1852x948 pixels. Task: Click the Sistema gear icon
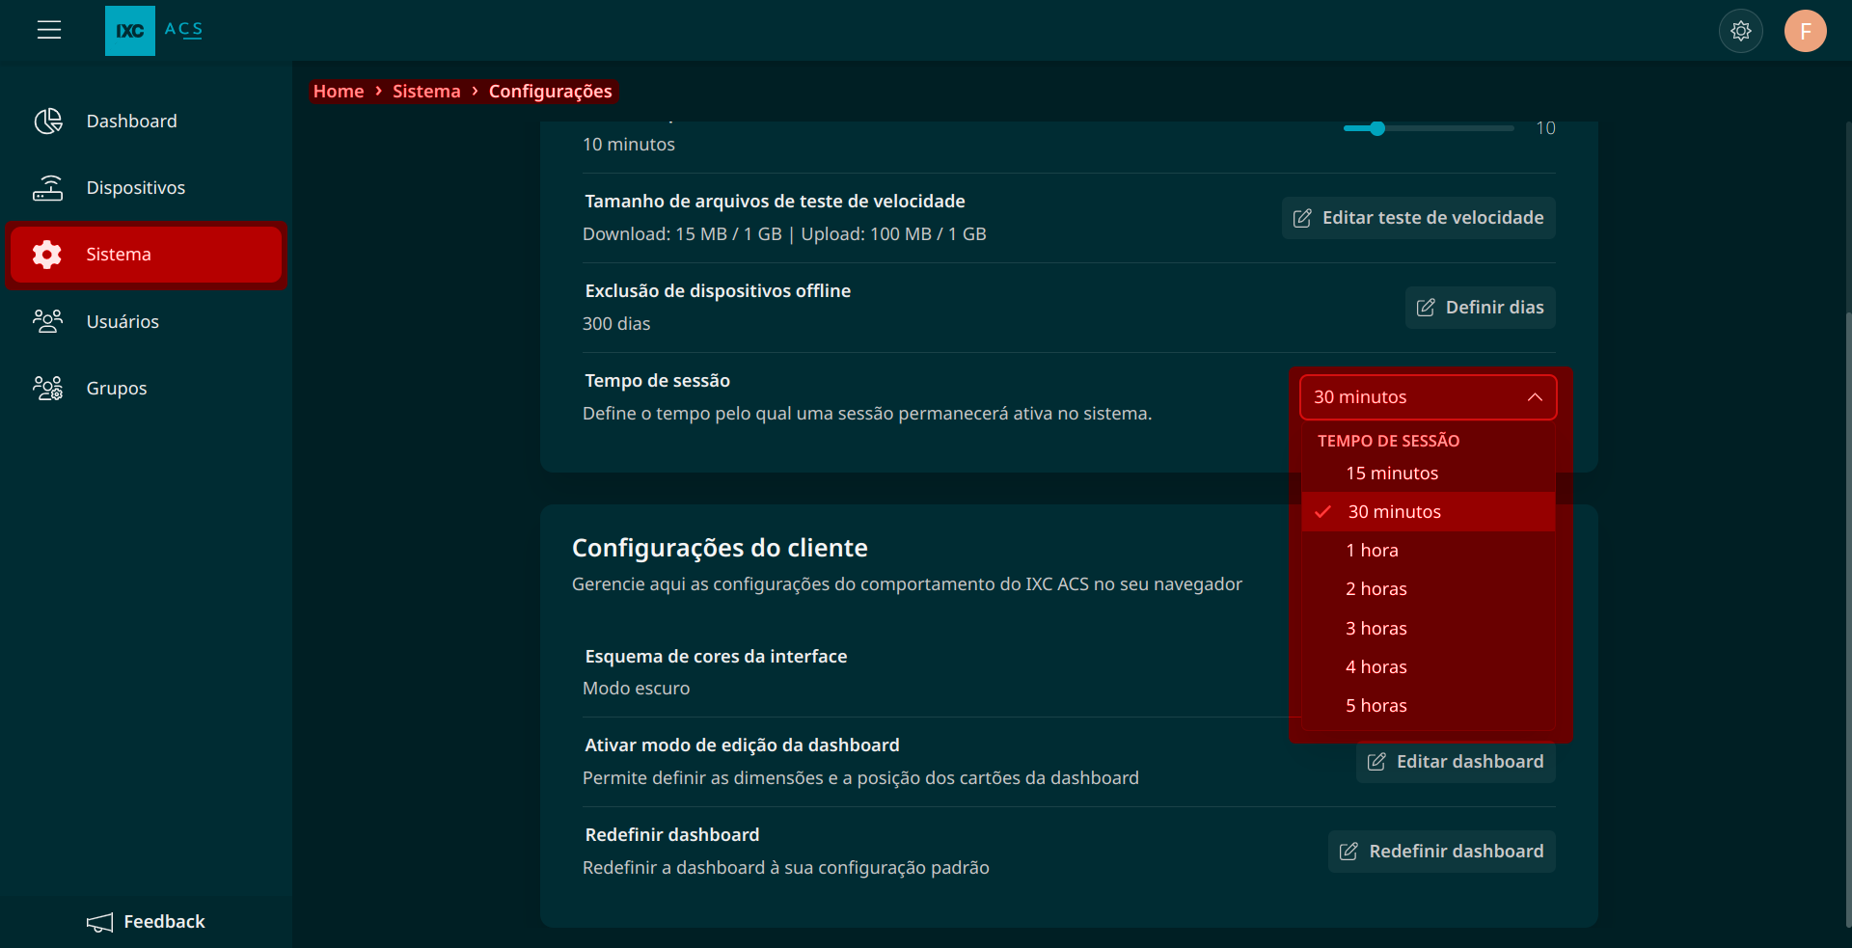(46, 255)
